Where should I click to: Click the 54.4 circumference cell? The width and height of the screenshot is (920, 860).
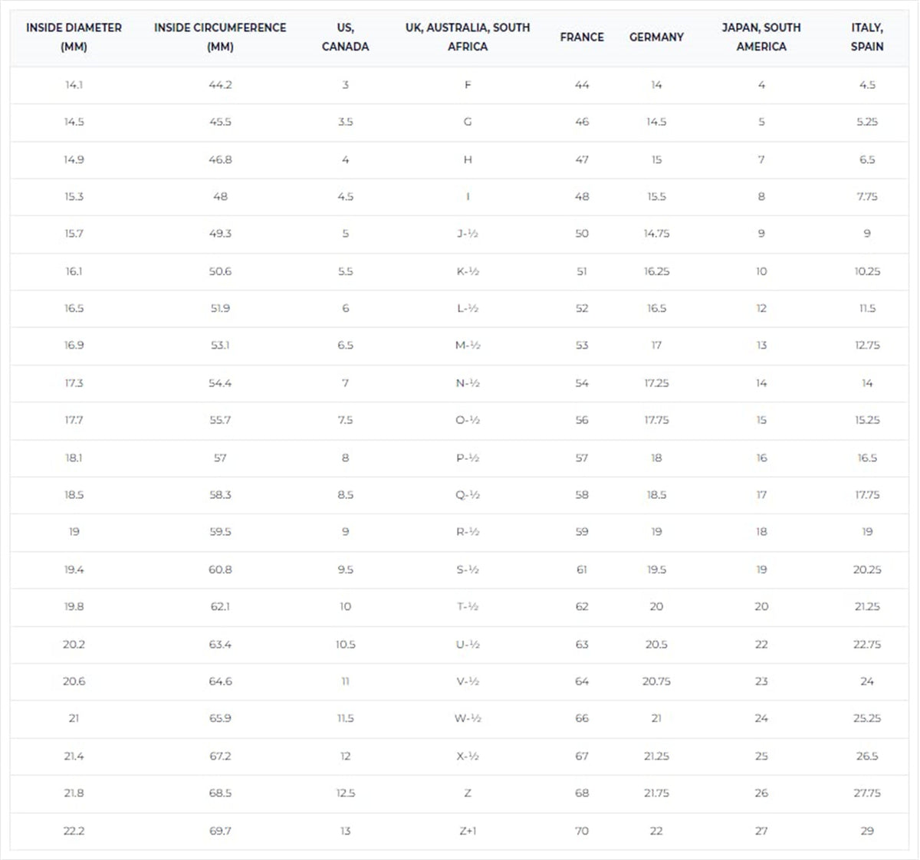220,383
